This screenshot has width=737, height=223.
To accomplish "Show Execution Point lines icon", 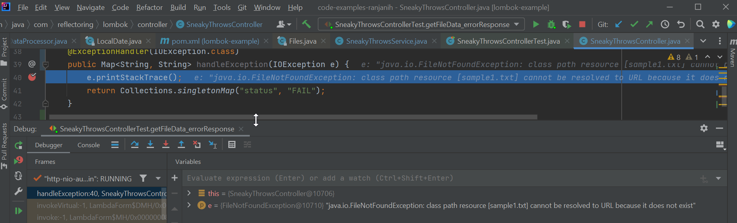I will [115, 145].
